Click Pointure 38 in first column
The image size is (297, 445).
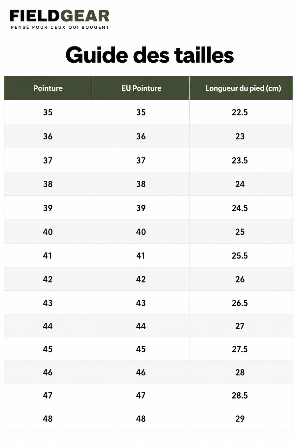(48, 184)
